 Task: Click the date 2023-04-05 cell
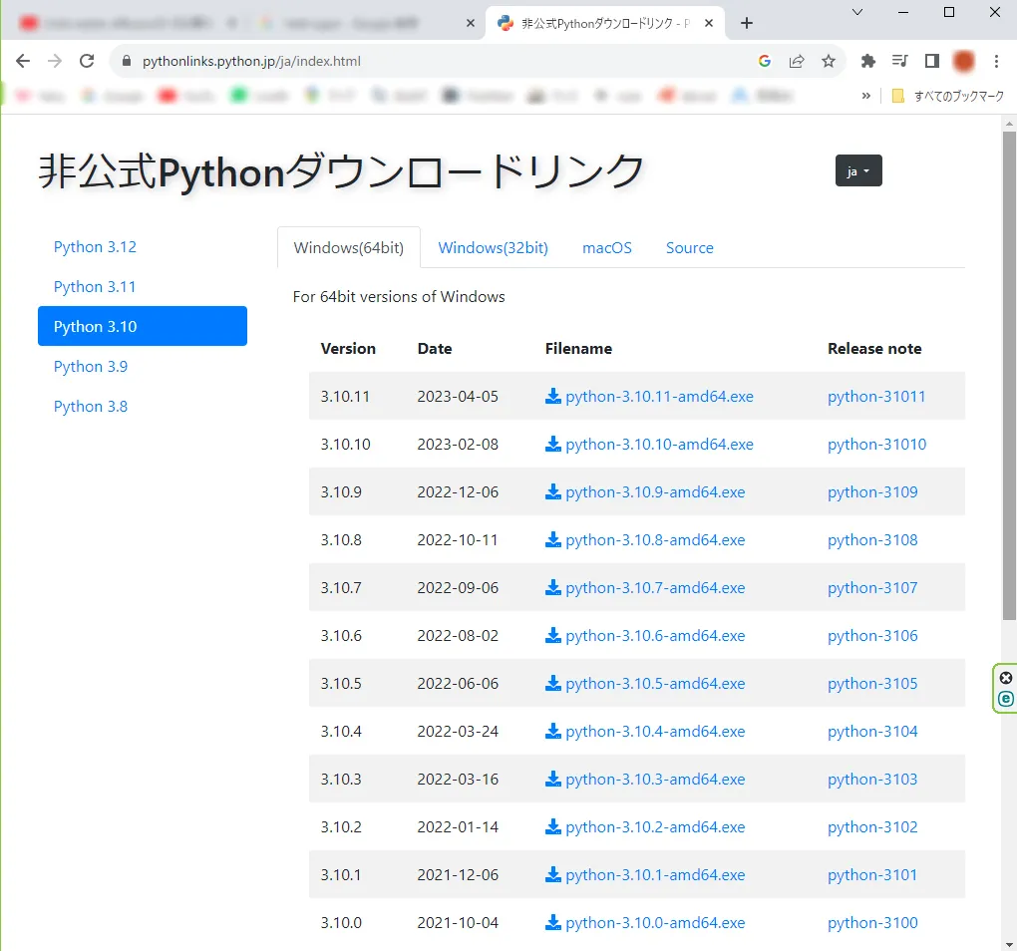(458, 396)
